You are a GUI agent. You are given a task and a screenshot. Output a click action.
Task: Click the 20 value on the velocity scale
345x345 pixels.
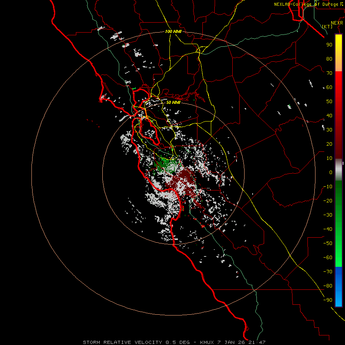point(329,144)
